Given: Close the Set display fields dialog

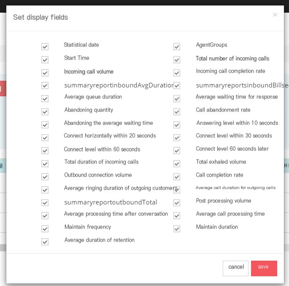Looking at the screenshot, I should [x=275, y=15].
